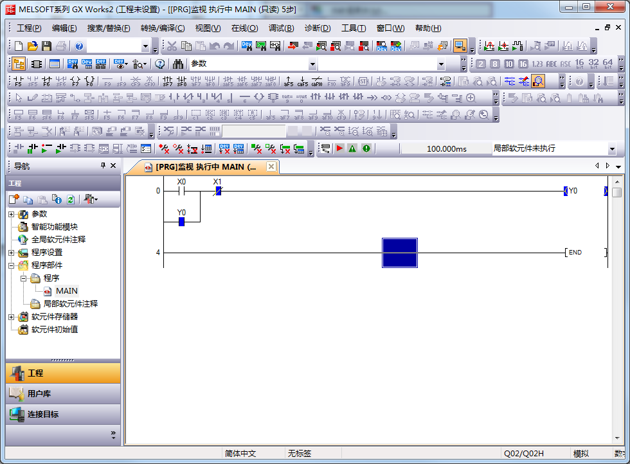Open the 局部软元件未执行 dropdown
The height and width of the screenshot is (464, 630).
[611, 149]
